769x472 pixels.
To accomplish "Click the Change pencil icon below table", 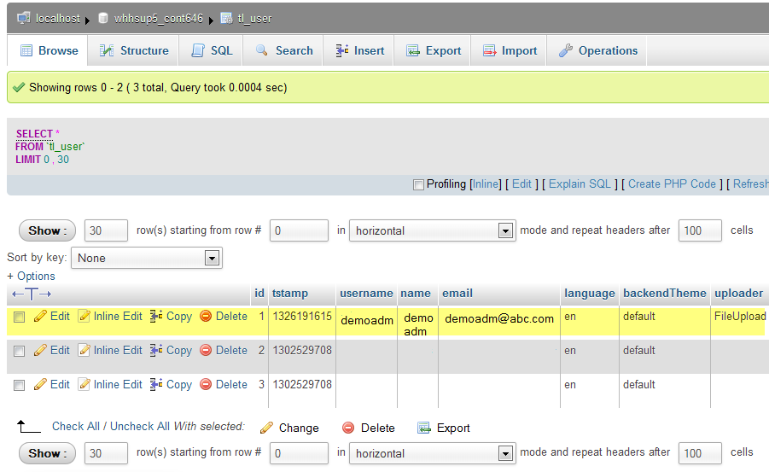I will [266, 428].
